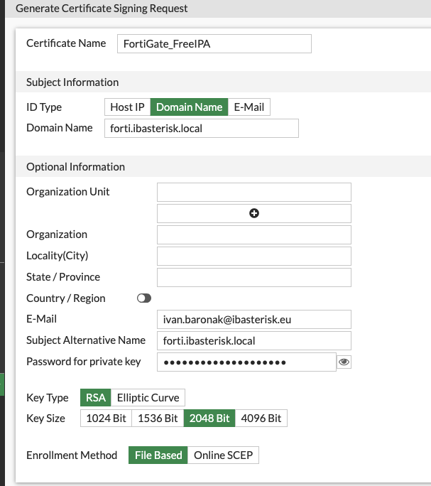Click the Country / Region label

coord(66,298)
